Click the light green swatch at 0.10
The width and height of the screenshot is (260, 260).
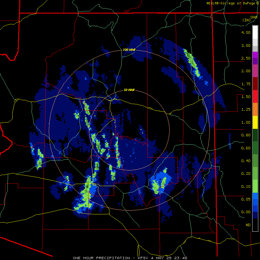(x=255, y=186)
